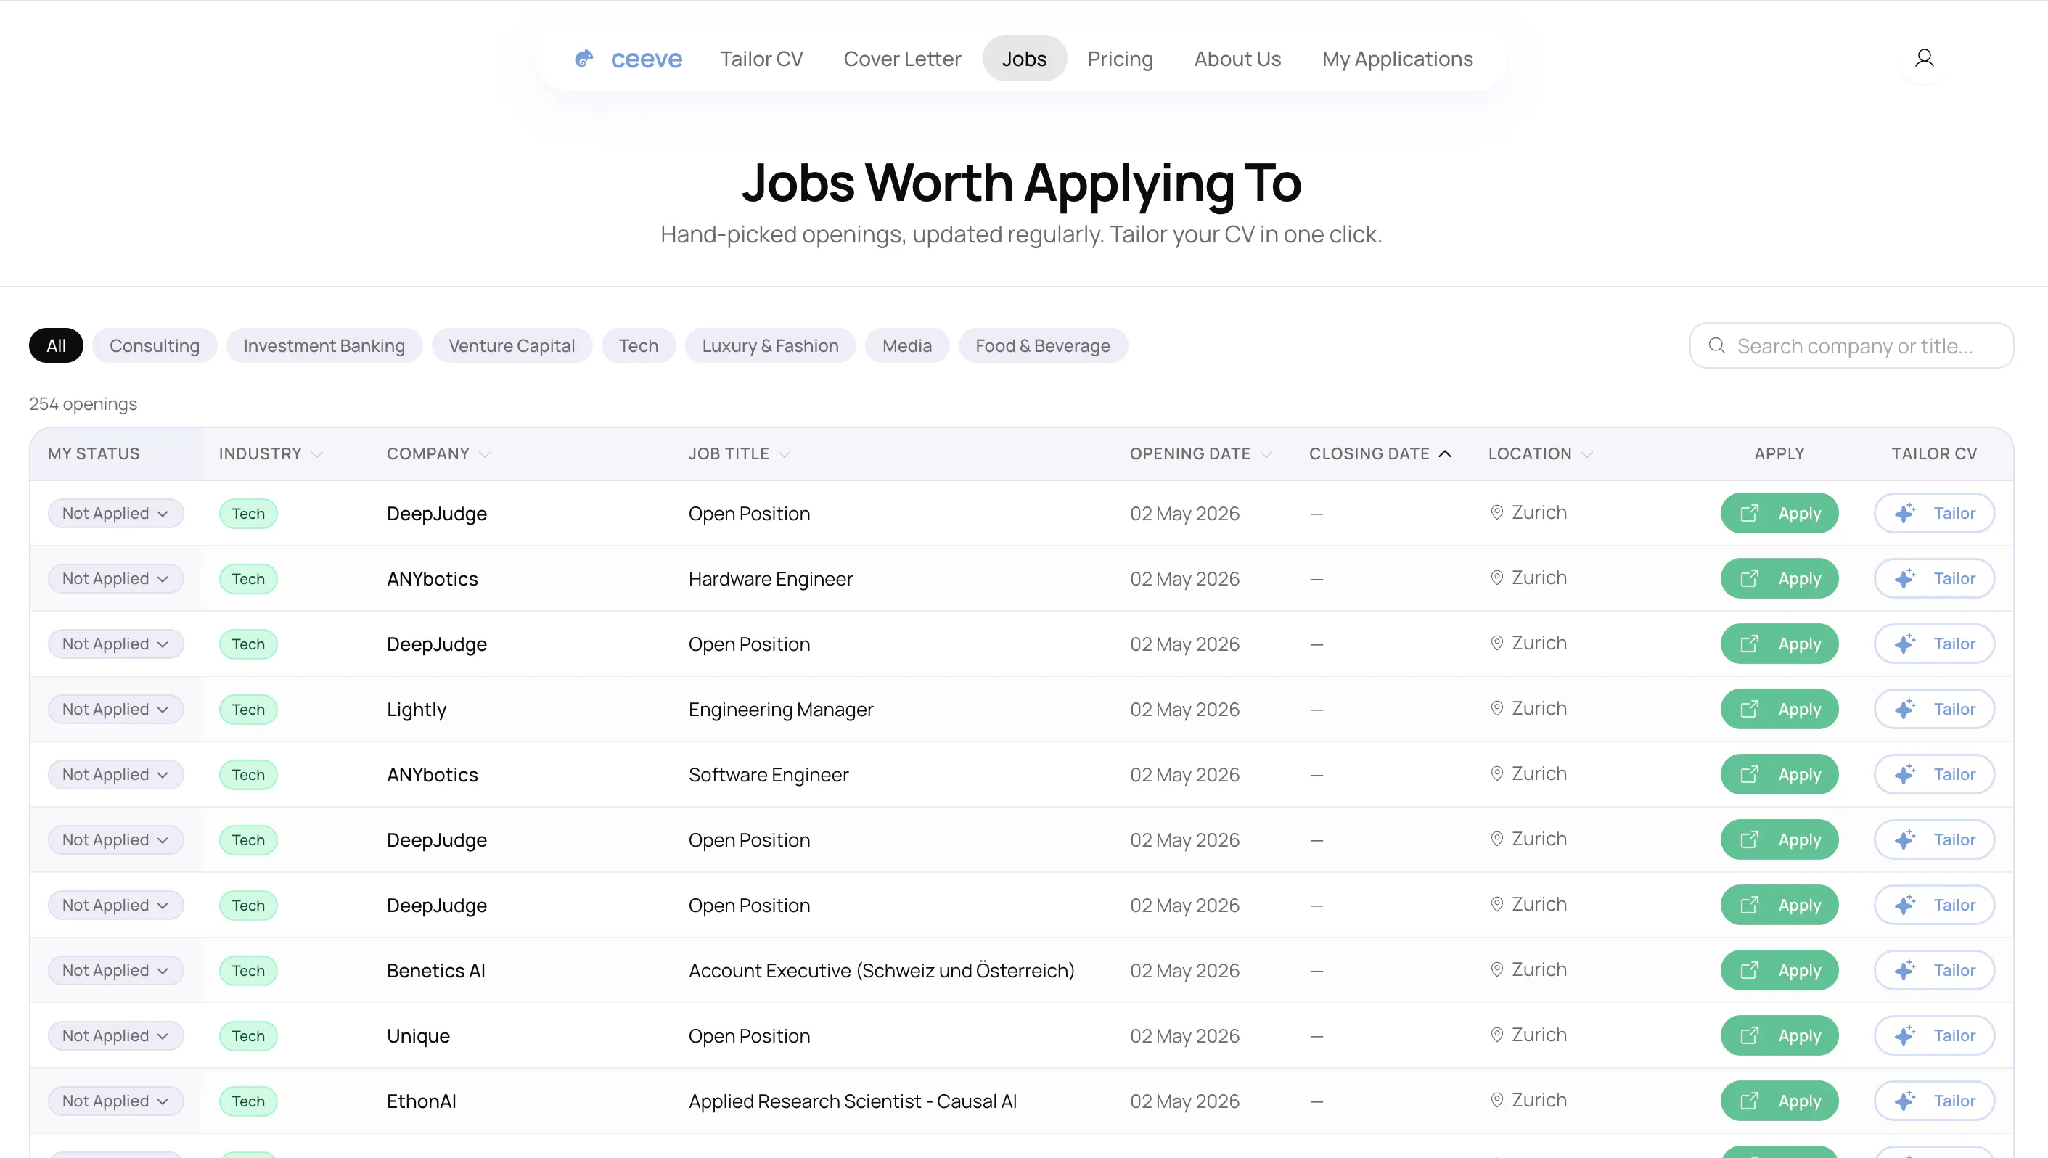This screenshot has width=2048, height=1158.
Task: Click the 254 openings count
Action: [83, 403]
